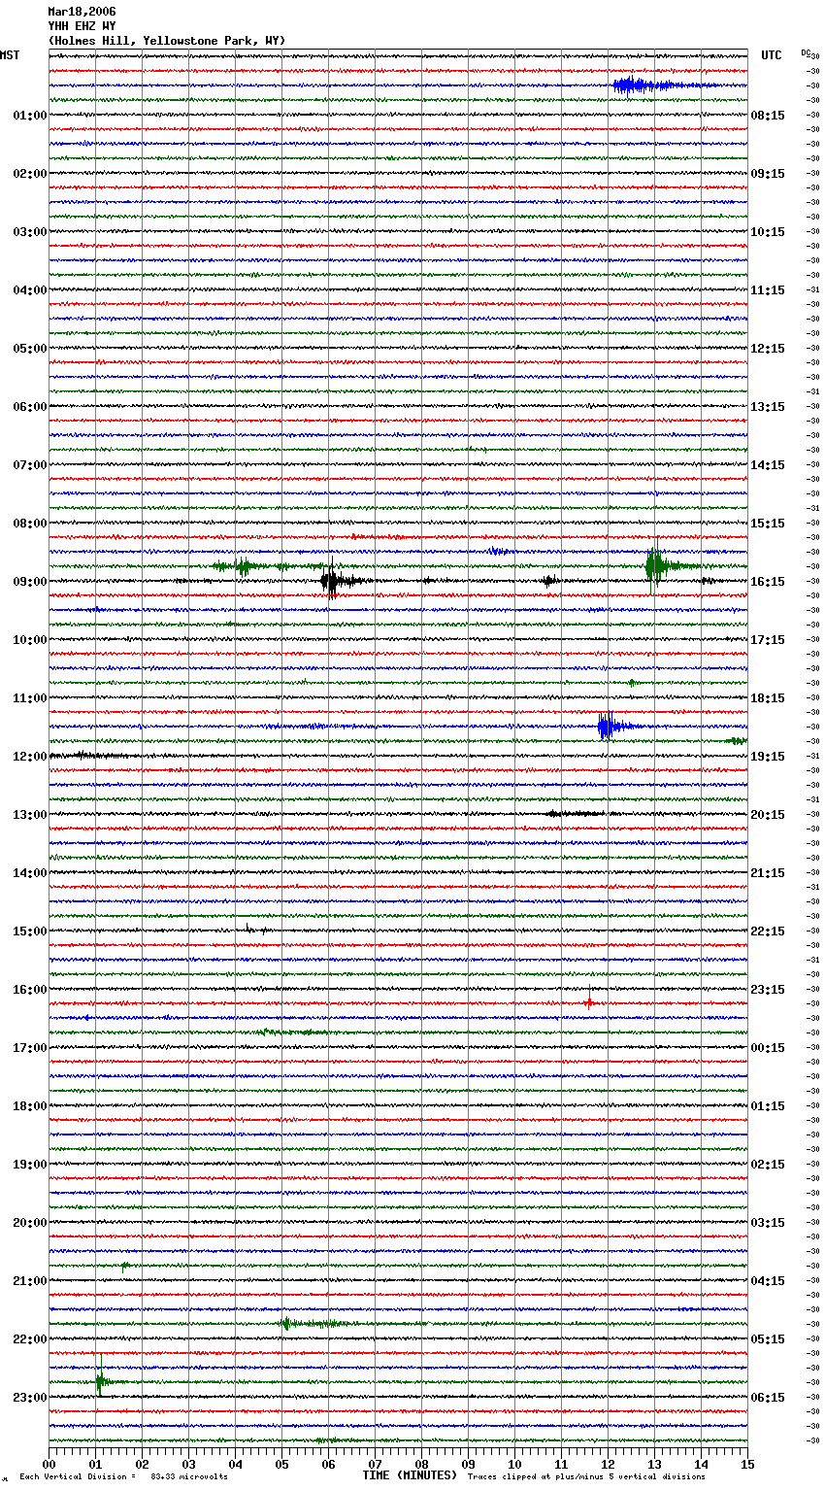Click the 15 minute tick label
This screenshot has height=1490, width=825.
pyautogui.click(x=747, y=1464)
